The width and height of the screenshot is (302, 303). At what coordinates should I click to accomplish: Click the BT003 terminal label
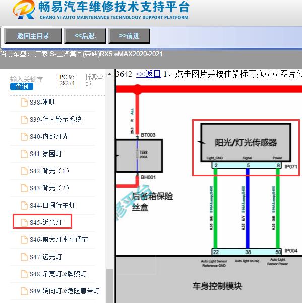click(148, 135)
